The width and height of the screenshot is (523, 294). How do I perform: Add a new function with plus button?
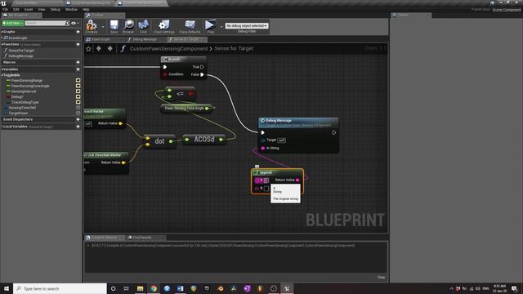[x=78, y=44]
